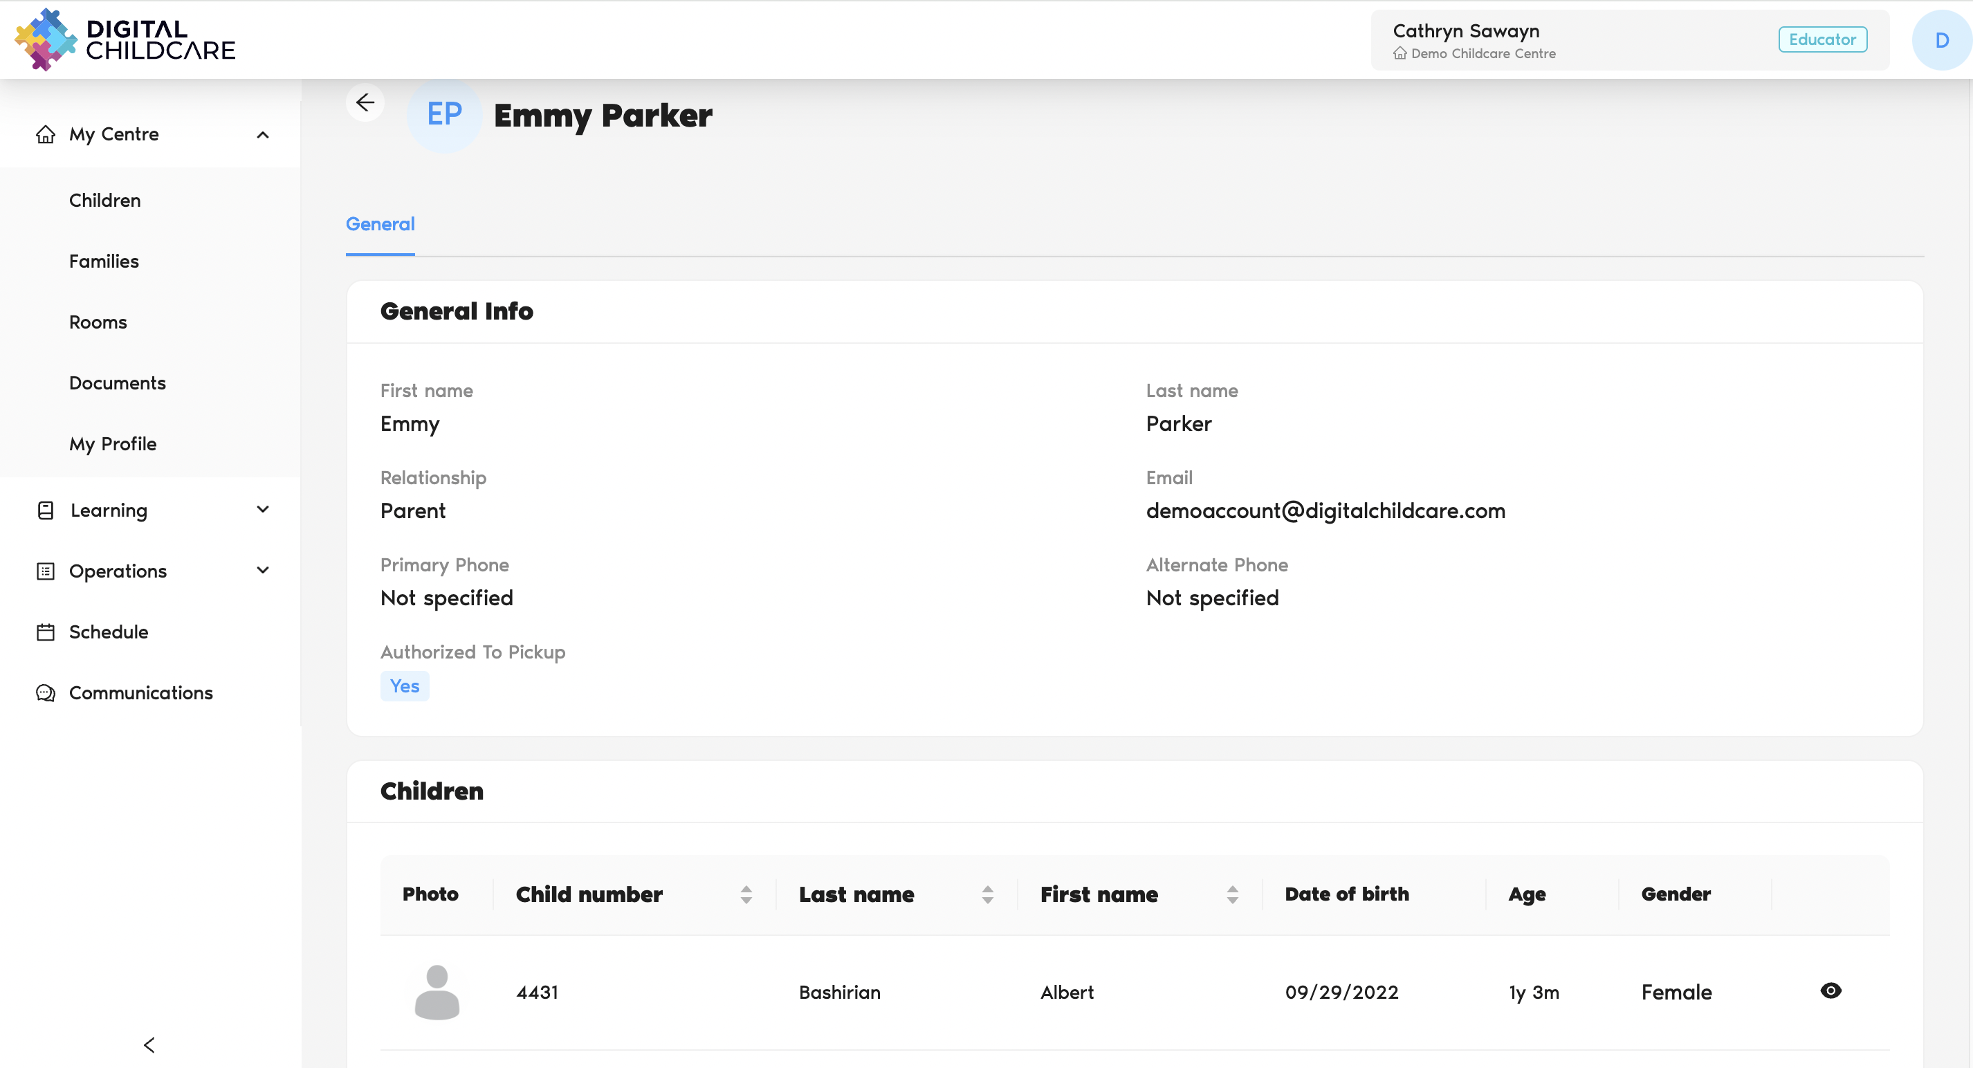This screenshot has width=1973, height=1068.
Task: Click the Digital Childcare puzzle logo
Action: click(45, 40)
